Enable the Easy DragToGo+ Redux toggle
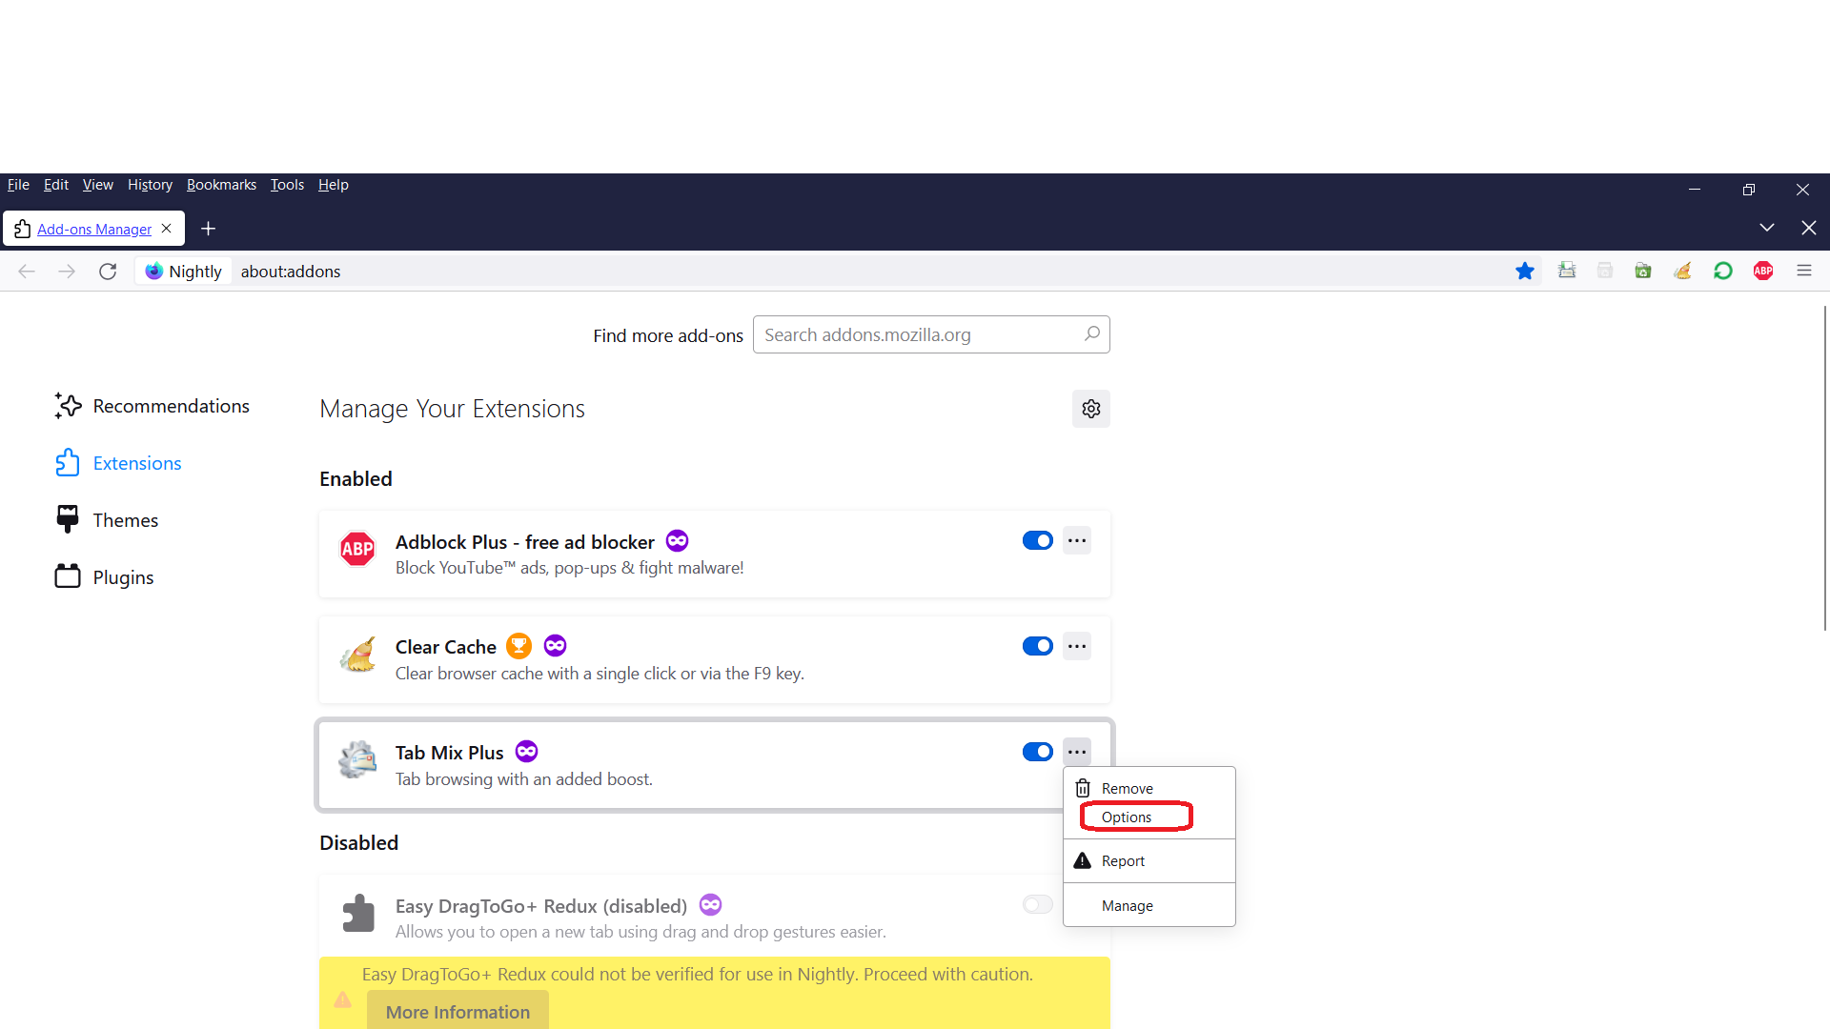Viewport: 1830px width, 1029px height. point(1037,905)
